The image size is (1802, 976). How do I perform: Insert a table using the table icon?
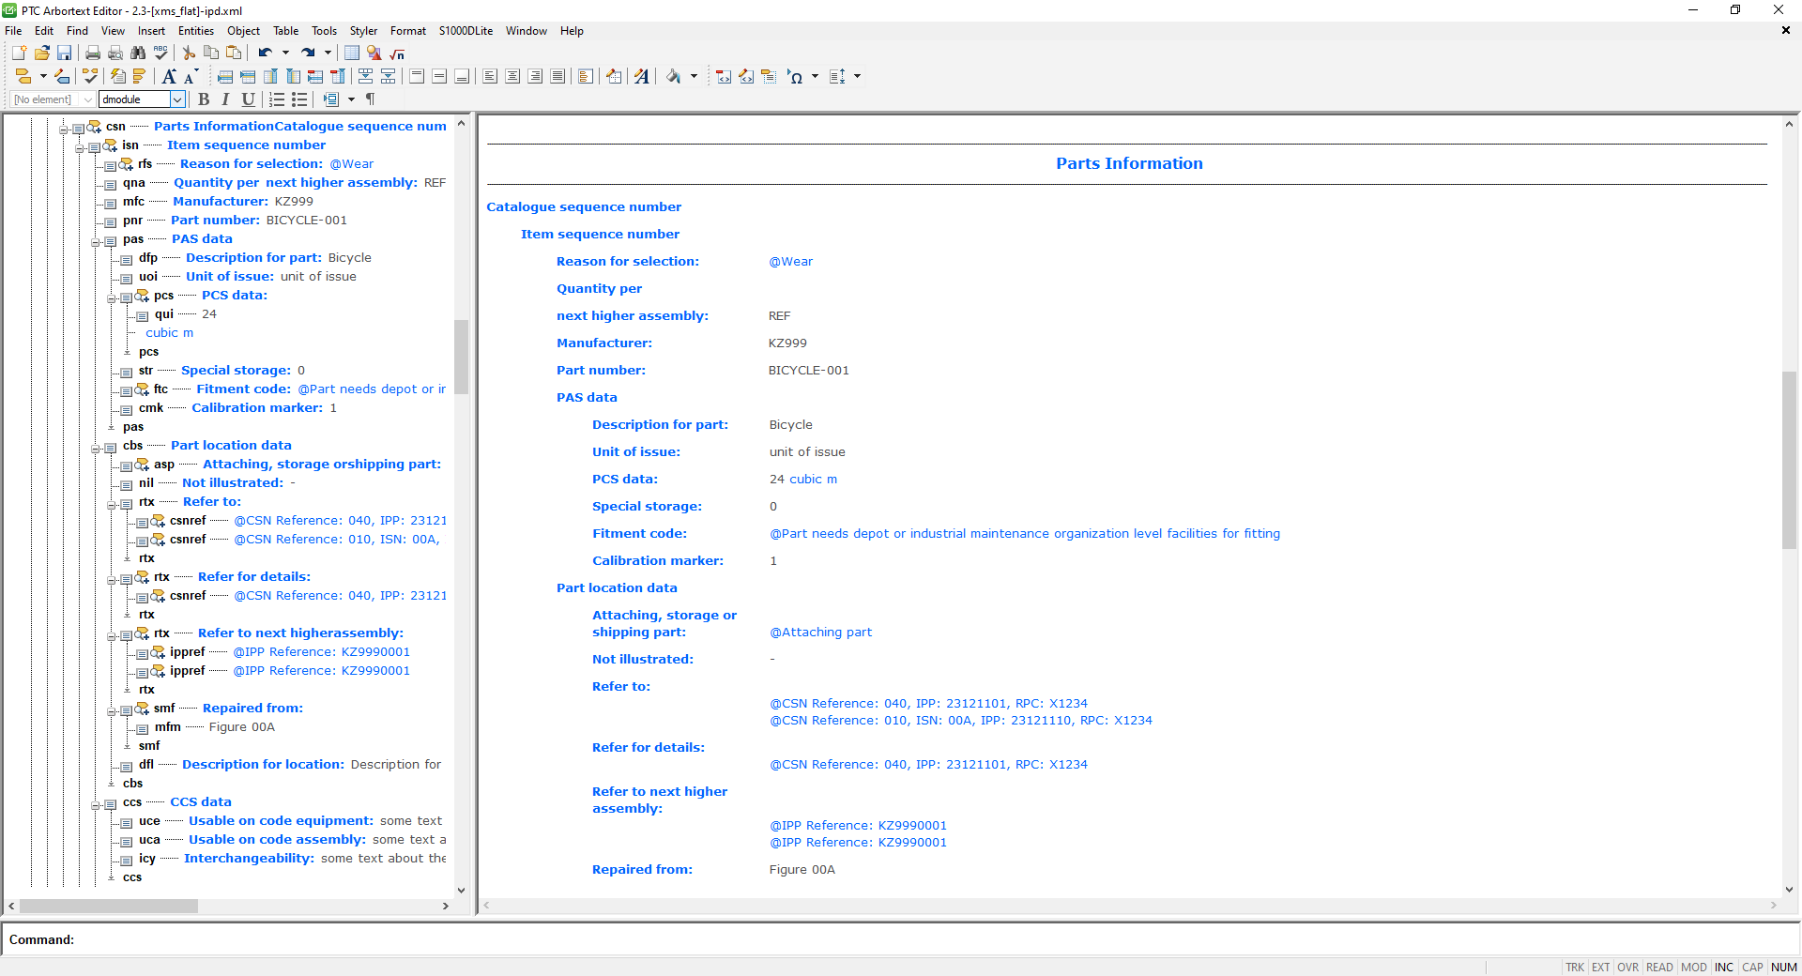[352, 53]
